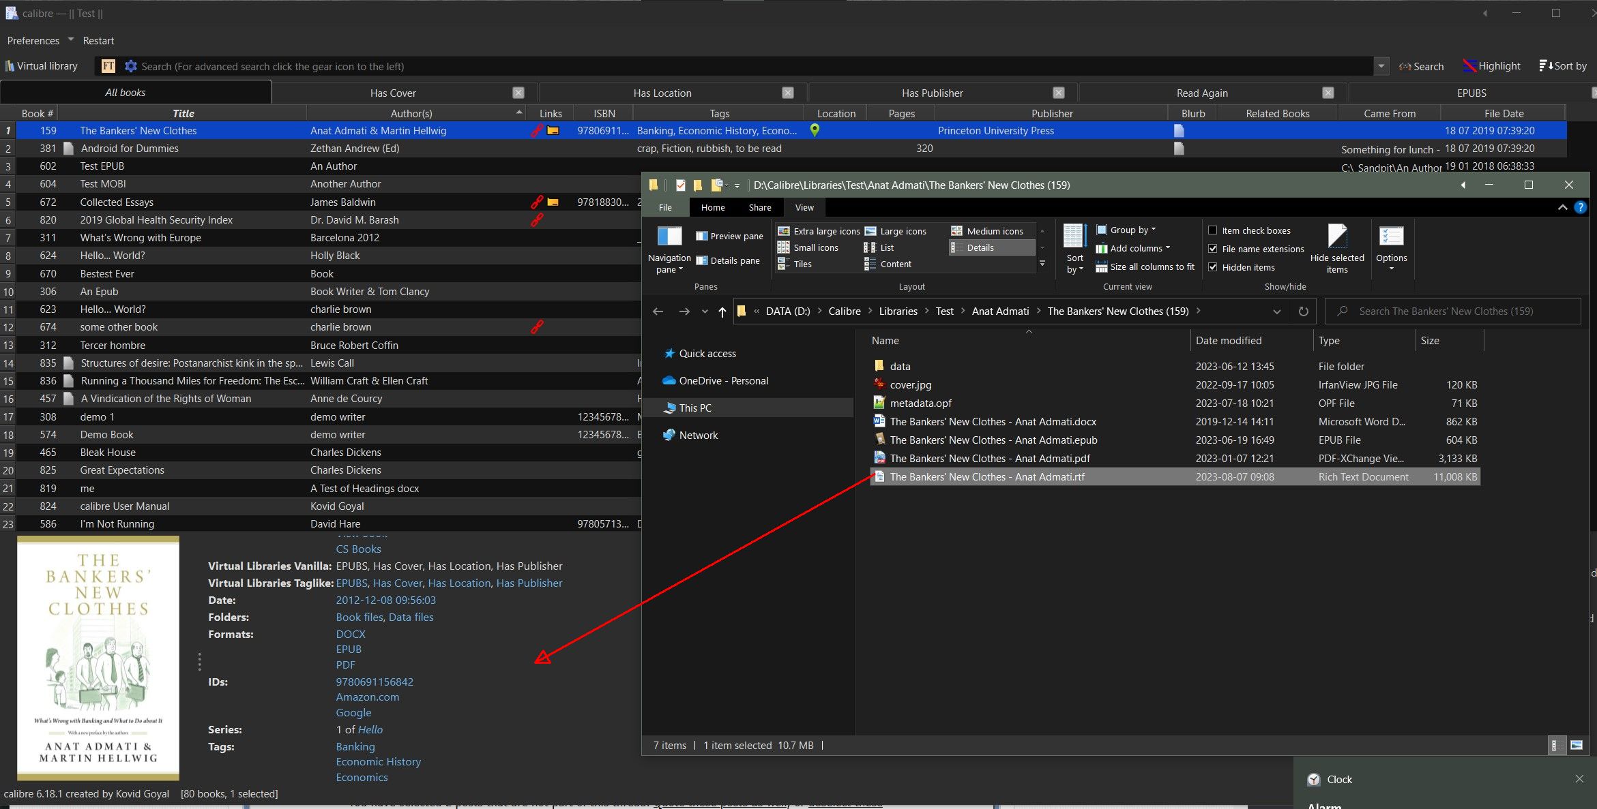
Task: Open the Amazon.com ID link
Action: [x=367, y=697]
